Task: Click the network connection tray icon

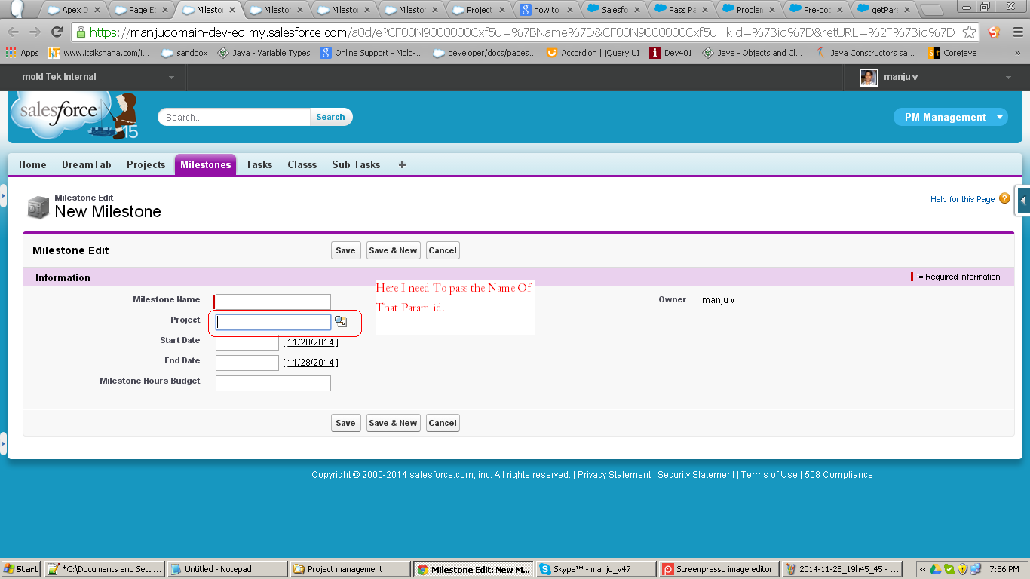Action: coord(976,569)
